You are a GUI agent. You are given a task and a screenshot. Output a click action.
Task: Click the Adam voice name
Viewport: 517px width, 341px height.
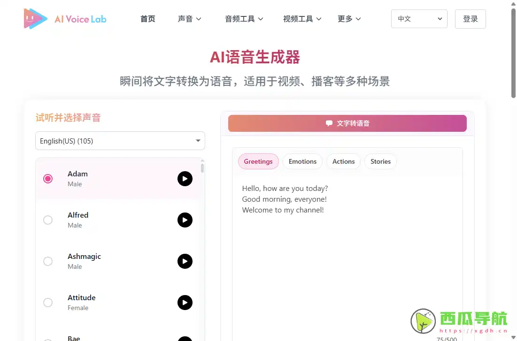(77, 174)
